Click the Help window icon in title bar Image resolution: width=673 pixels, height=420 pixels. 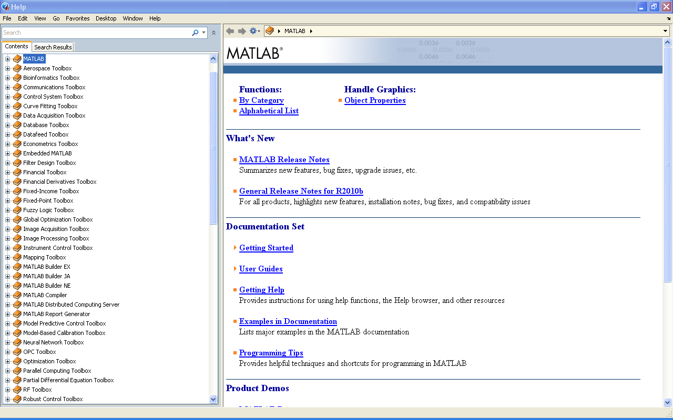click(x=5, y=7)
